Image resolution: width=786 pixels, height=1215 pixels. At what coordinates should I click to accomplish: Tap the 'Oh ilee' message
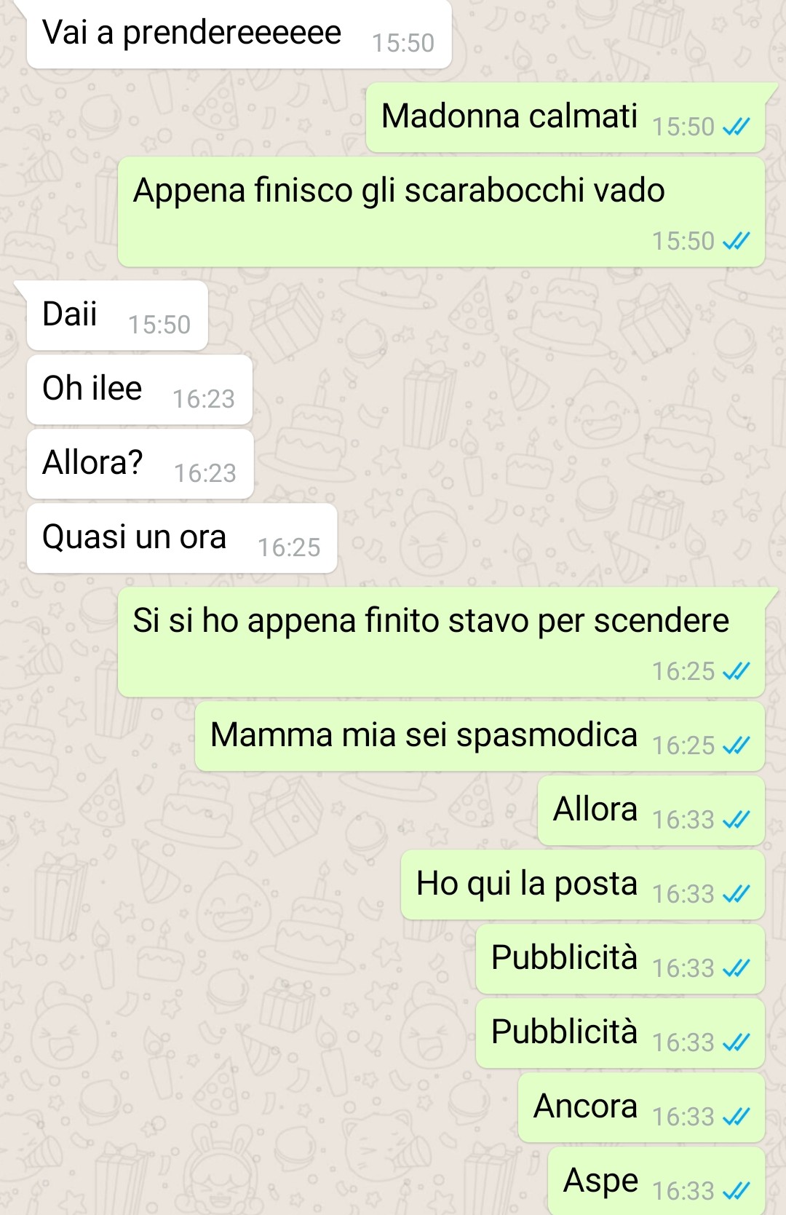point(140,389)
